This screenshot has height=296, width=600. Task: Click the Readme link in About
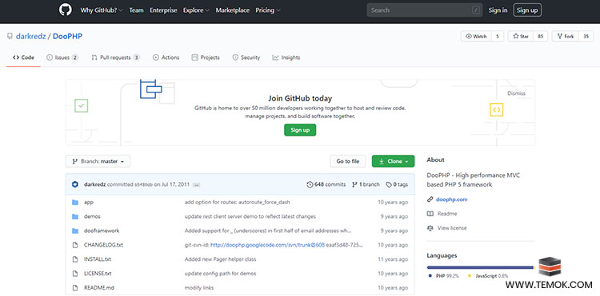click(447, 214)
